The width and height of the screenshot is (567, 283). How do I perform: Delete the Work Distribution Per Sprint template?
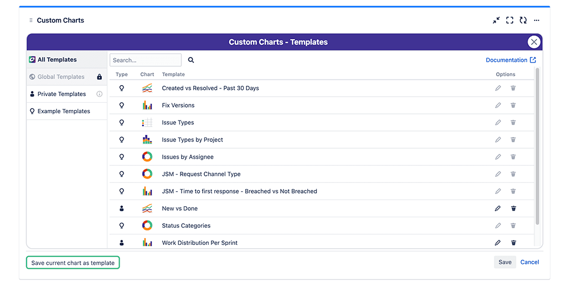coord(513,243)
